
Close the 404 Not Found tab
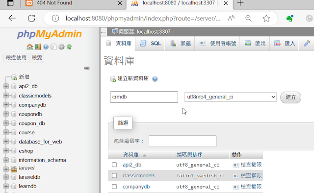click(x=120, y=3)
